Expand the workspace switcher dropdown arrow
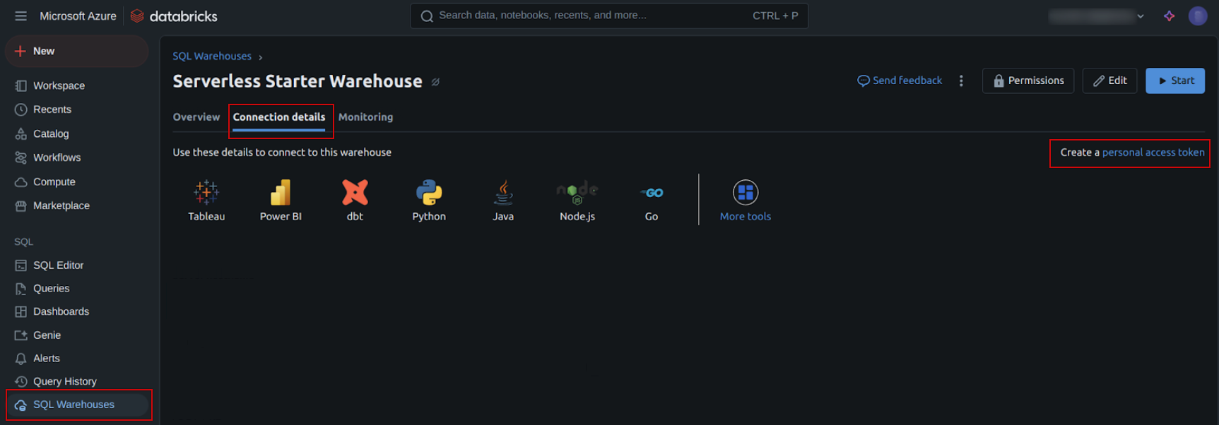 click(x=1141, y=16)
